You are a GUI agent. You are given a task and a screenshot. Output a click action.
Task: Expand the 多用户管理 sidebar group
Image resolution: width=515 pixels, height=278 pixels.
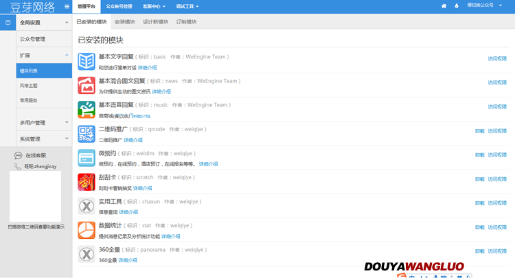click(x=67, y=122)
